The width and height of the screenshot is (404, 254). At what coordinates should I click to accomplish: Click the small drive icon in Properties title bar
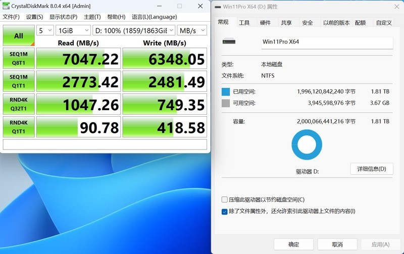click(x=218, y=7)
